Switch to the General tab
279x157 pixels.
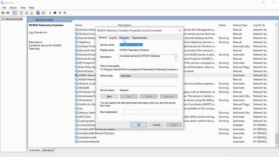[102, 38]
